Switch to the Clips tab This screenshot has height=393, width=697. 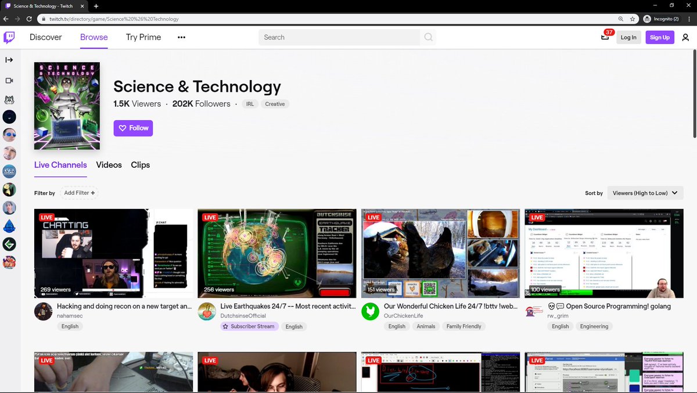click(141, 165)
